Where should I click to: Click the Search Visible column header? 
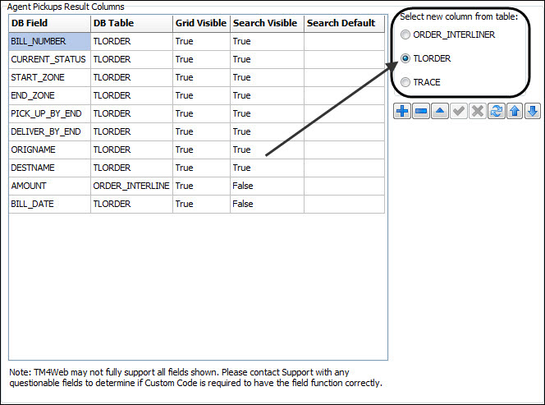pyautogui.click(x=267, y=23)
